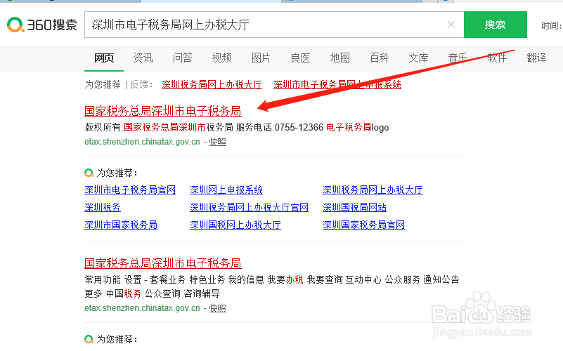This screenshot has height=351, width=563.
Task: Click the 反馈 feedback link
Action: pyautogui.click(x=139, y=85)
